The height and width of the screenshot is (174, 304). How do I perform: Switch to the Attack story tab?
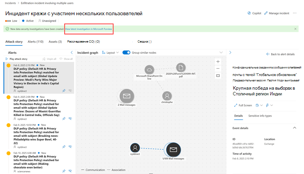pos(14,42)
